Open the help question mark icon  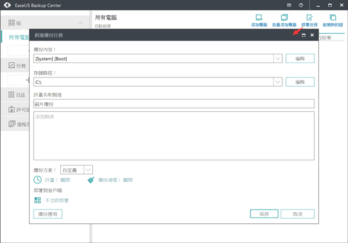click(x=301, y=5)
